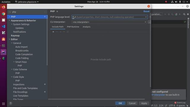Open Google Chrome from the dock
This screenshot has height=107, width=190.
pos(4,14)
